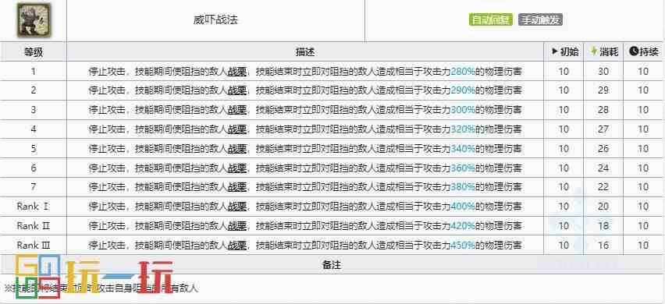This screenshot has width=665, height=304.
Task: Click the 400% damage value
Action: click(463, 207)
